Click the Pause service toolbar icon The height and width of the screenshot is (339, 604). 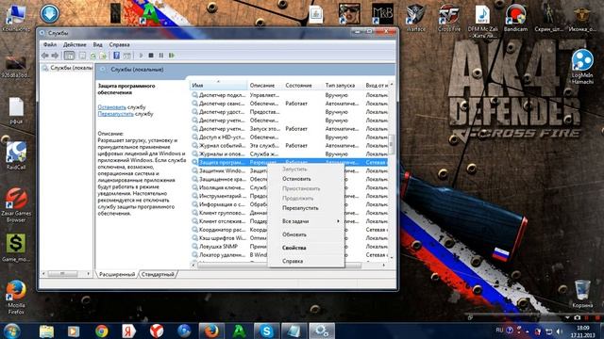[x=161, y=56]
